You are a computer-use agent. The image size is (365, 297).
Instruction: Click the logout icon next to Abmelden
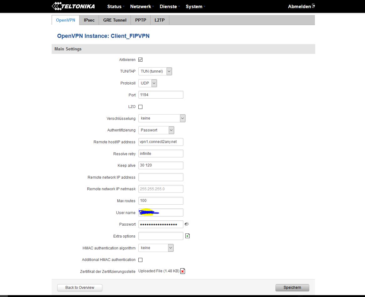pos(313,6)
